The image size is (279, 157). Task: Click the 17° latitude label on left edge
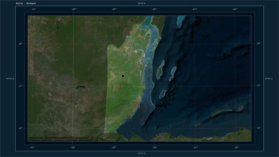coord(21,86)
